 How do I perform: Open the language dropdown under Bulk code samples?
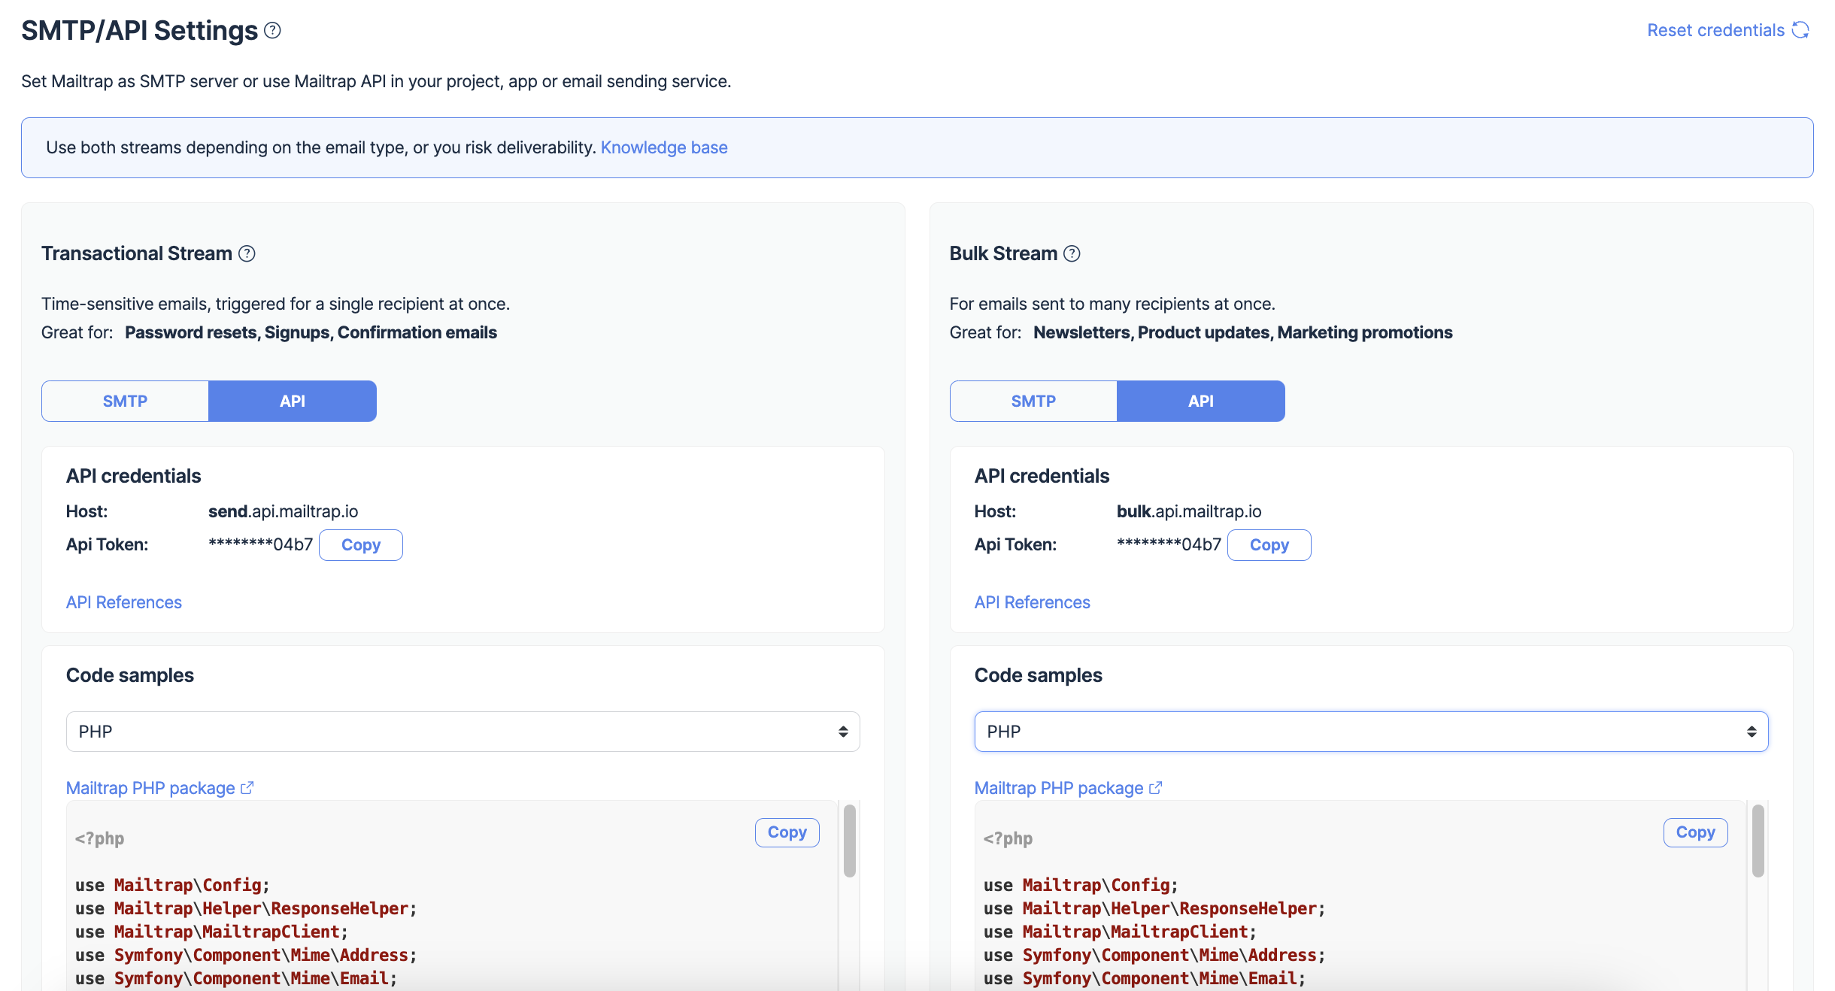(x=1371, y=731)
